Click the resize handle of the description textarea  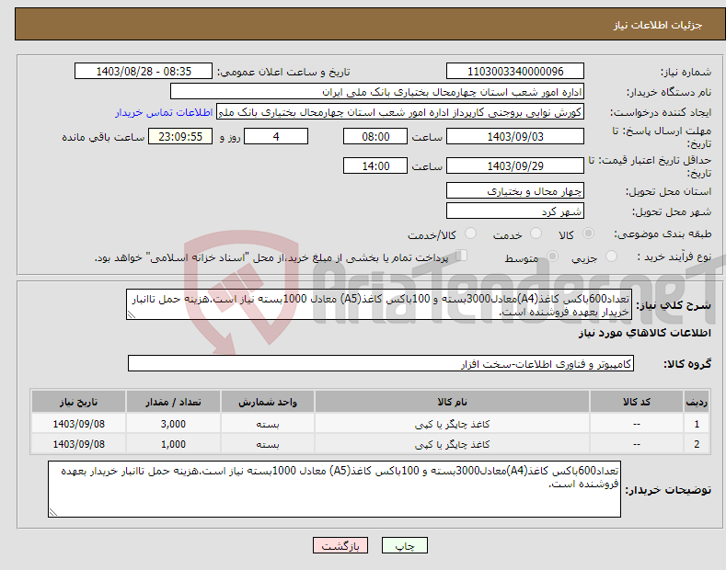[x=131, y=315]
